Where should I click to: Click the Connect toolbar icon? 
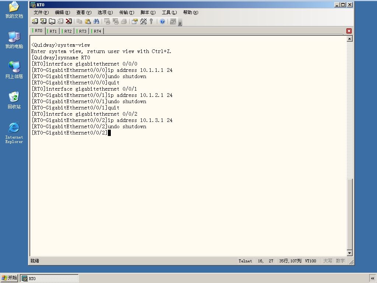coord(35,21)
